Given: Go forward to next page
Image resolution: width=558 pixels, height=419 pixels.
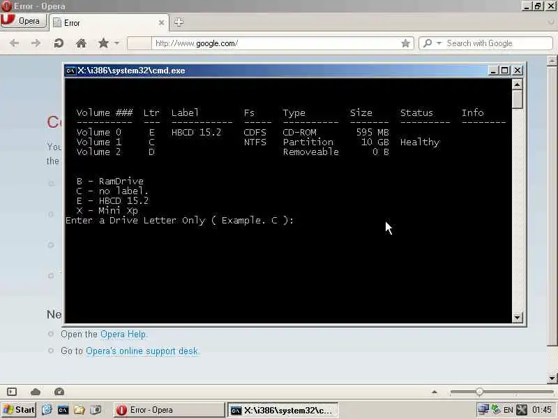Looking at the screenshot, I should pyautogui.click(x=36, y=43).
